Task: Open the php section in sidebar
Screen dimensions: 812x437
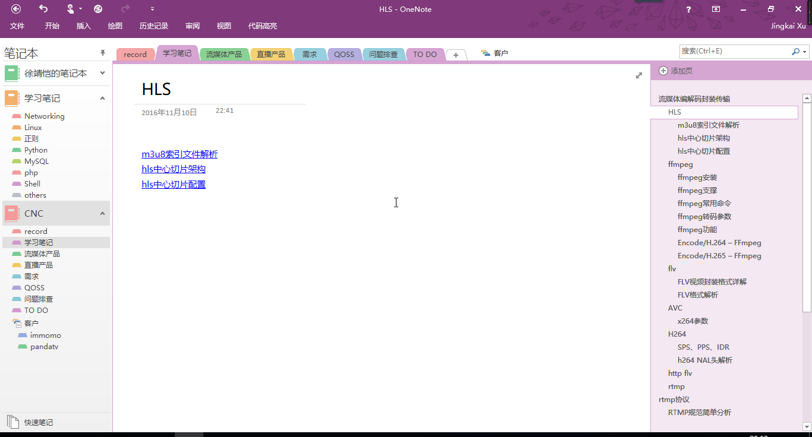Action: pos(31,173)
